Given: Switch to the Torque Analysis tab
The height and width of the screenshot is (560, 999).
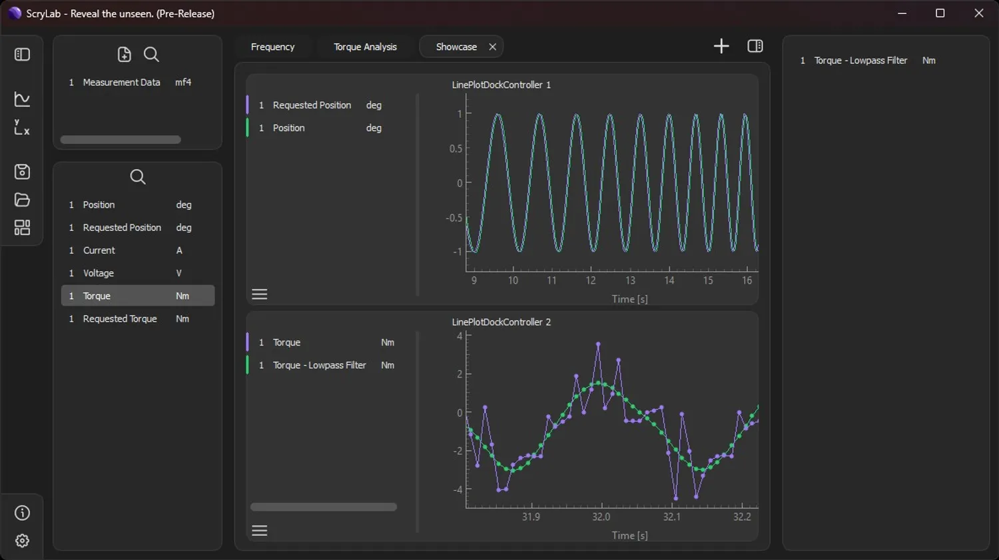Looking at the screenshot, I should click(x=365, y=47).
